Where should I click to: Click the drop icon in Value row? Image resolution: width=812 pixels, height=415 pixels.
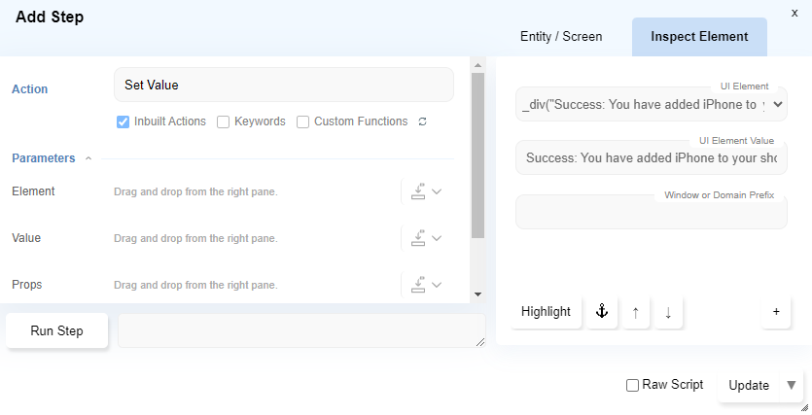tap(419, 238)
